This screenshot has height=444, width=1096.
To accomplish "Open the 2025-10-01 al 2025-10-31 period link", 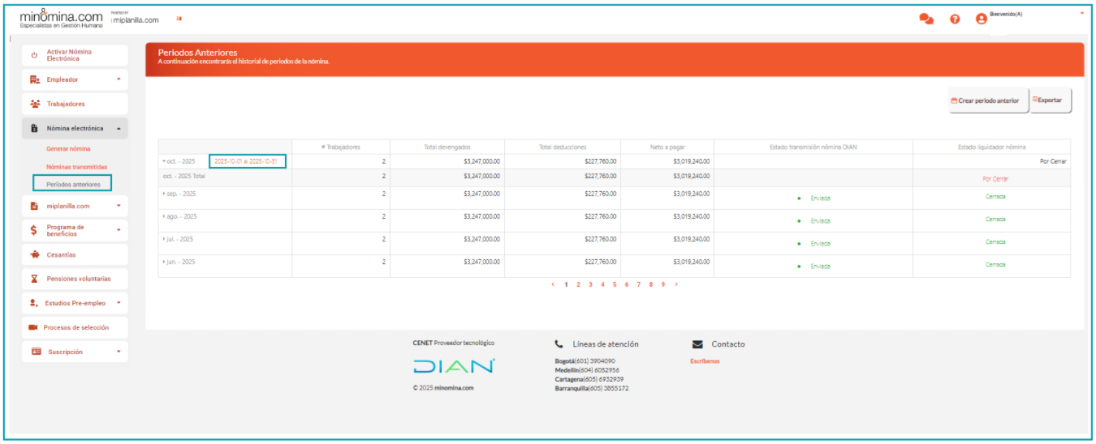I will click(246, 161).
